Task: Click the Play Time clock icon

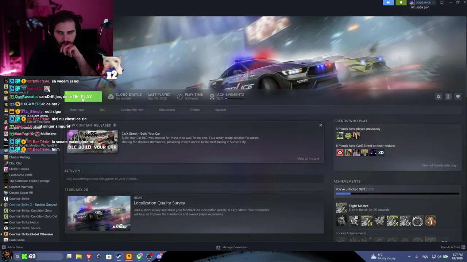Action: [x=180, y=96]
